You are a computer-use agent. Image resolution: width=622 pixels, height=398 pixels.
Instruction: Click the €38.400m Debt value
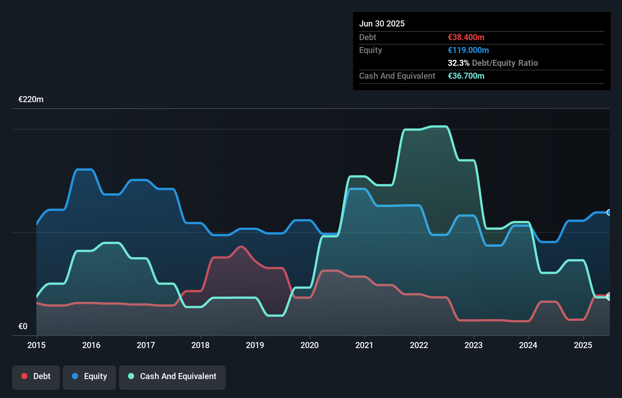click(x=466, y=37)
